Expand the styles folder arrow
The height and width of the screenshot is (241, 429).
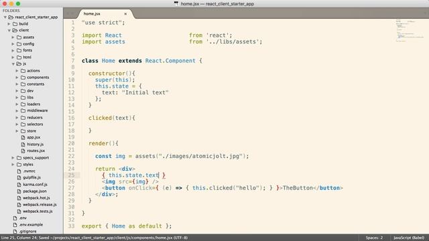tap(13, 165)
